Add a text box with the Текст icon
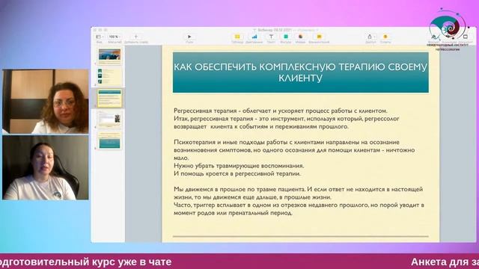 (x=271, y=37)
